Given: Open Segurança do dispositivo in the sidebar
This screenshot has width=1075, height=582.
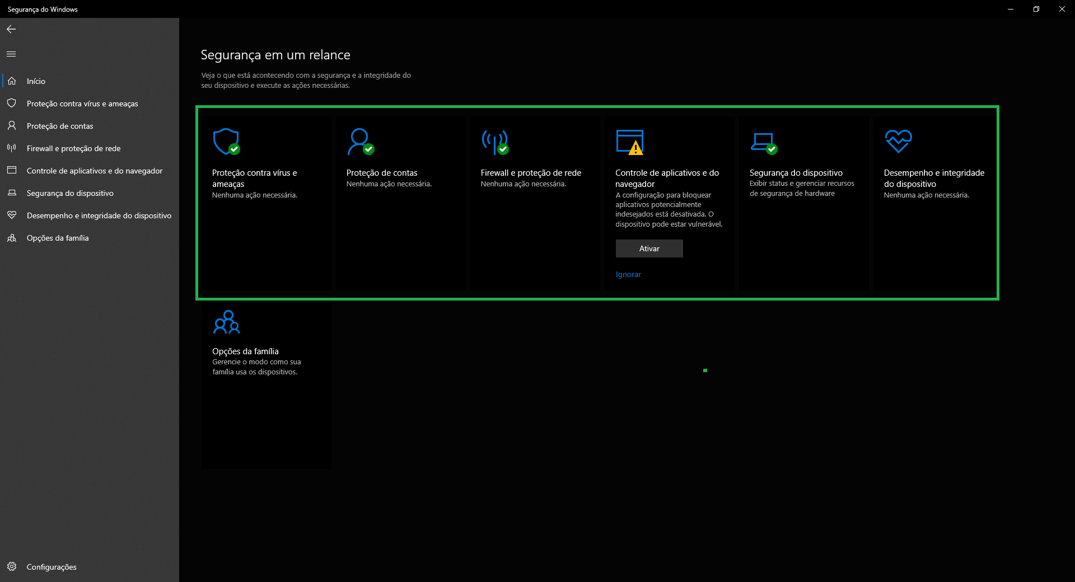Looking at the screenshot, I should point(70,193).
